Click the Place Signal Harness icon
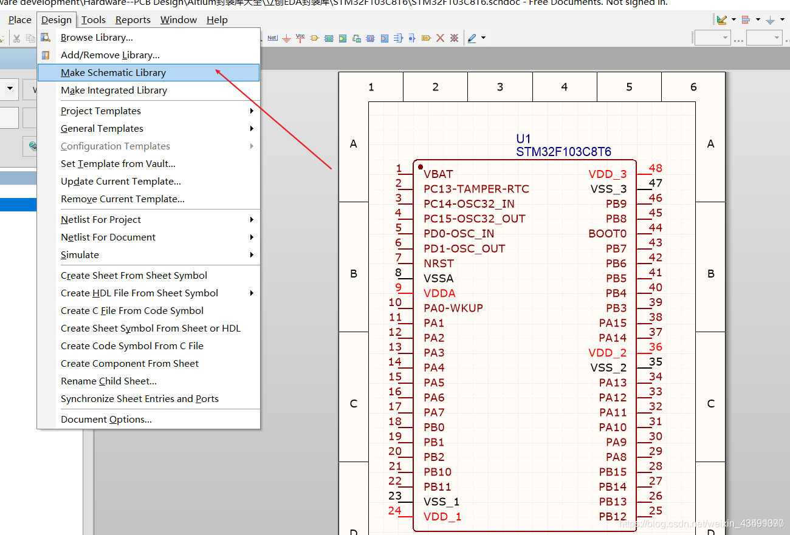This screenshot has height=535, width=790. pos(398,38)
